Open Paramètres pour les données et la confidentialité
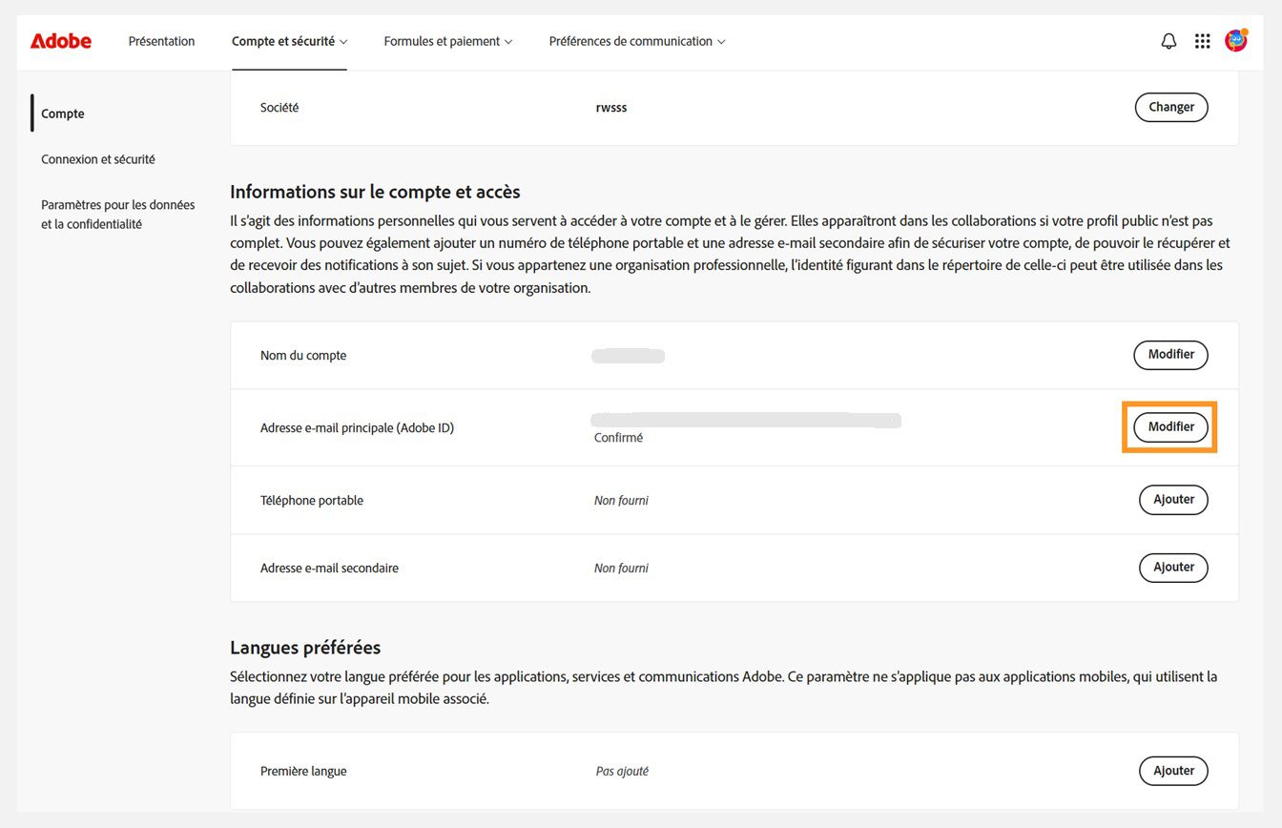This screenshot has height=828, width=1282. [x=117, y=214]
